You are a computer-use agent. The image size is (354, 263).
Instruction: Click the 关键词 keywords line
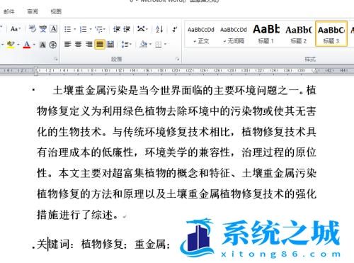pyautogui.click(x=103, y=244)
